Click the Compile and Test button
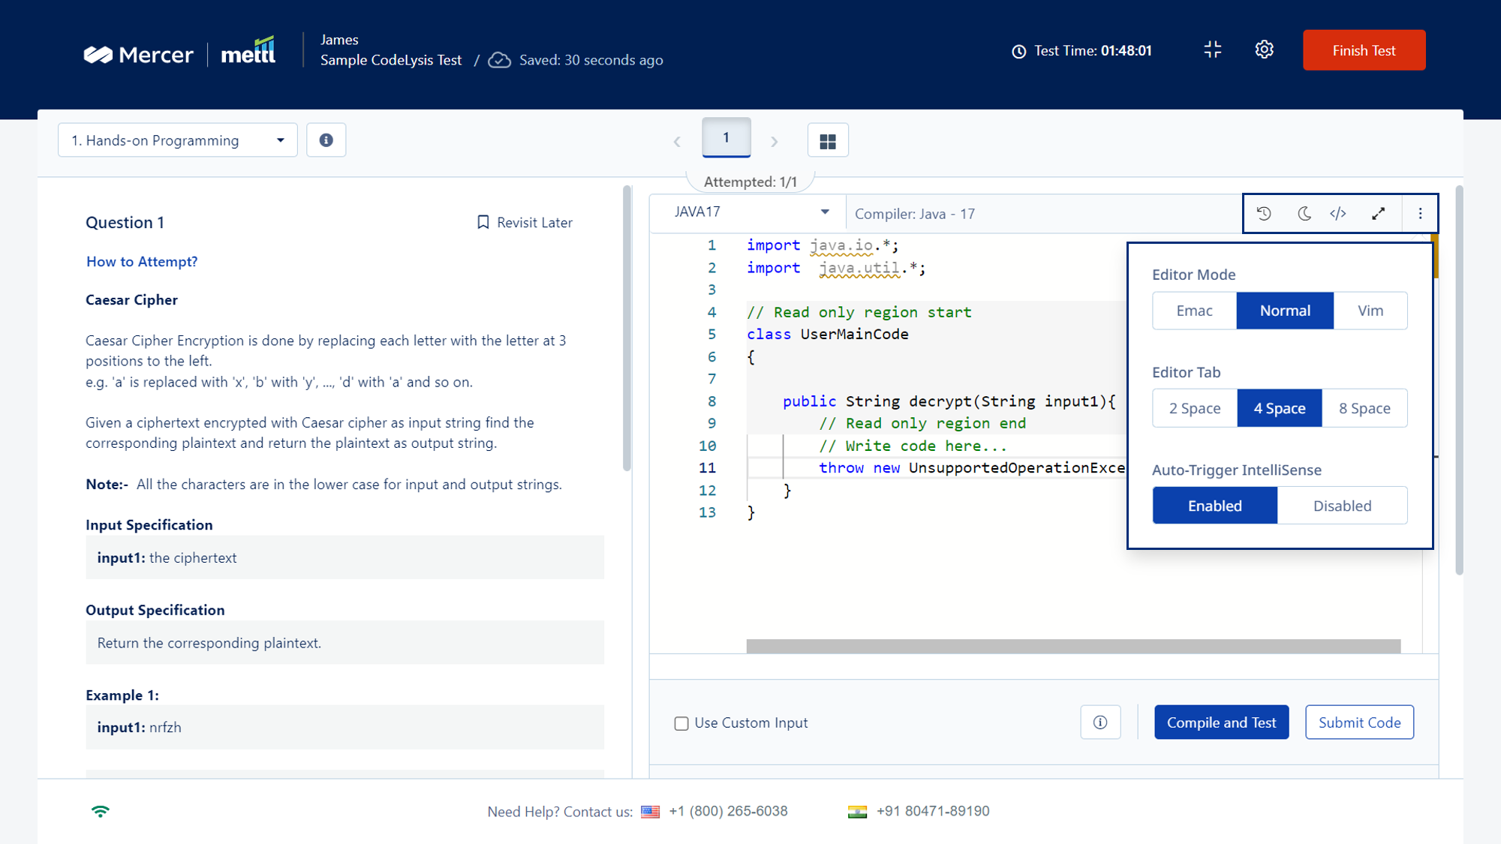This screenshot has width=1501, height=844. [x=1221, y=722]
